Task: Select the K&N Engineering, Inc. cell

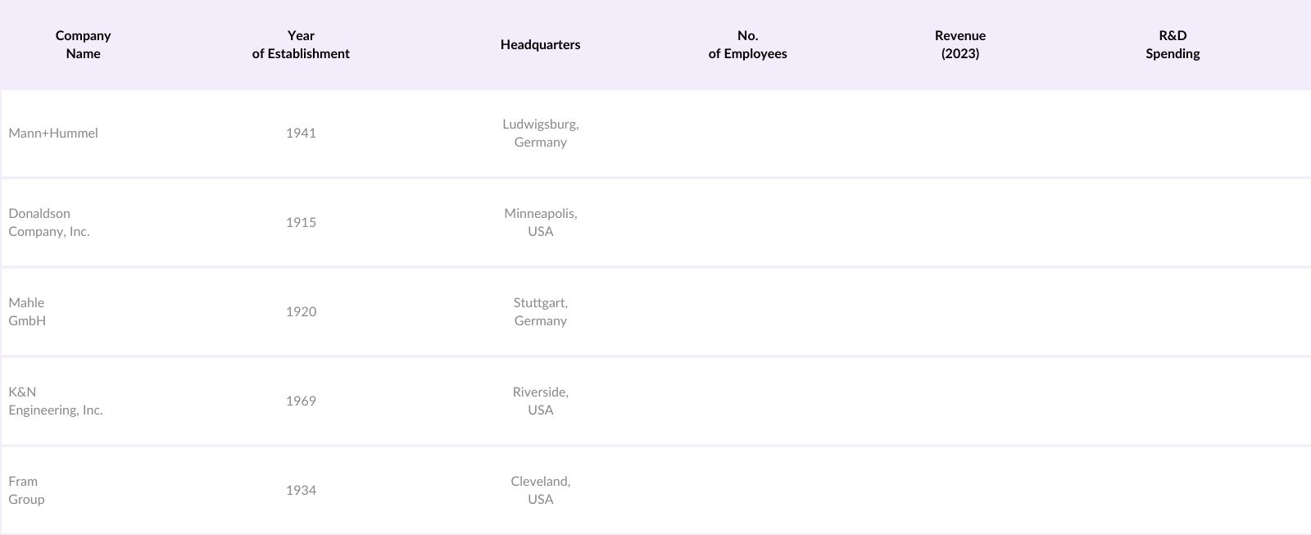Action: tap(56, 401)
